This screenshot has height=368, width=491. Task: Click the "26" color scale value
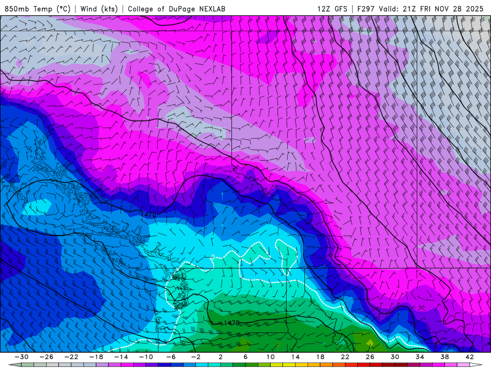pyautogui.click(x=370, y=357)
